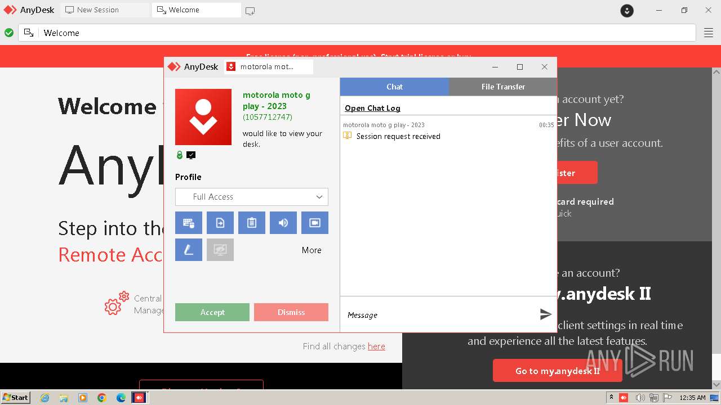Click the monitor checkmark status icon

[x=191, y=155]
